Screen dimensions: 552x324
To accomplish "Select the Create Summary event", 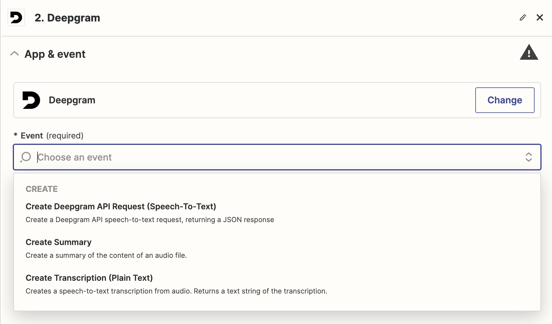I will point(58,242).
